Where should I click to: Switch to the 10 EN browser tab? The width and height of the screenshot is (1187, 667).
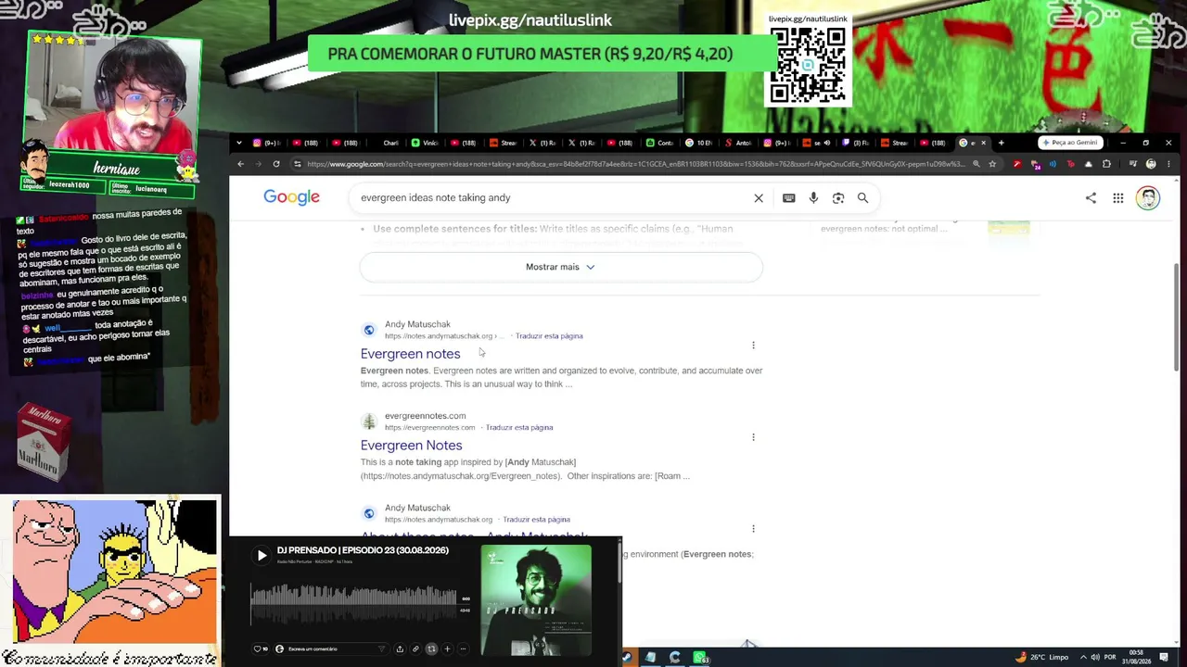pos(700,143)
